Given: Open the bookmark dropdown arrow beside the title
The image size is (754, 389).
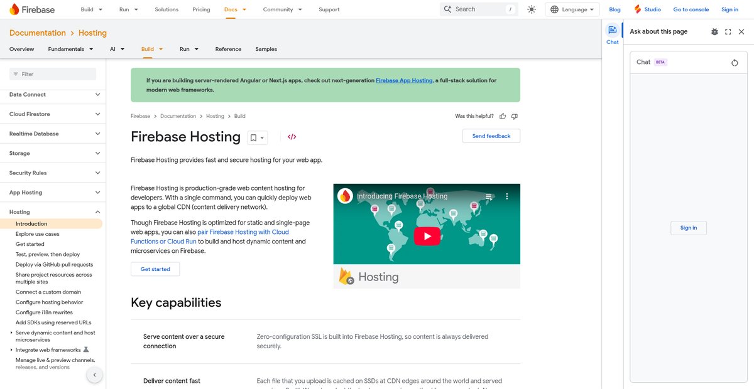Looking at the screenshot, I should click(262, 137).
